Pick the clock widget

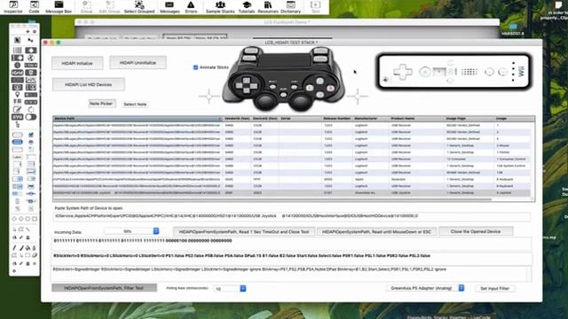coord(18,66)
